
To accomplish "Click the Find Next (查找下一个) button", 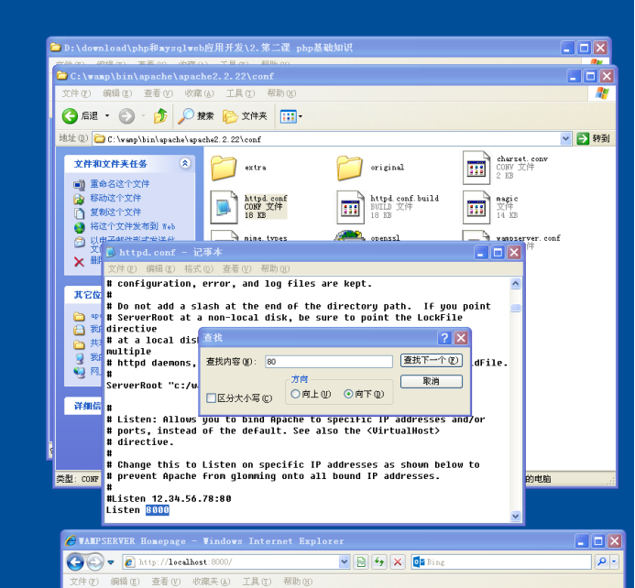I will pyautogui.click(x=432, y=360).
